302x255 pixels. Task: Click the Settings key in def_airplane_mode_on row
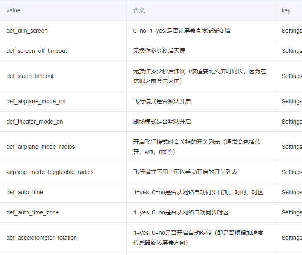pos(292,101)
